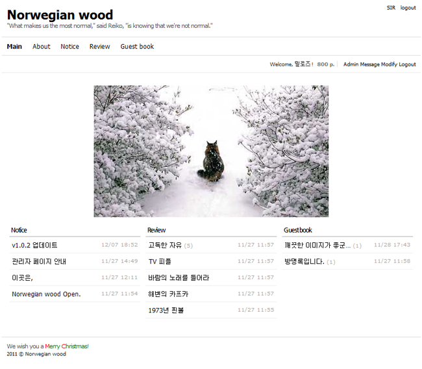Click the date '11/27 11:55'
422x369 pixels.
click(x=256, y=310)
